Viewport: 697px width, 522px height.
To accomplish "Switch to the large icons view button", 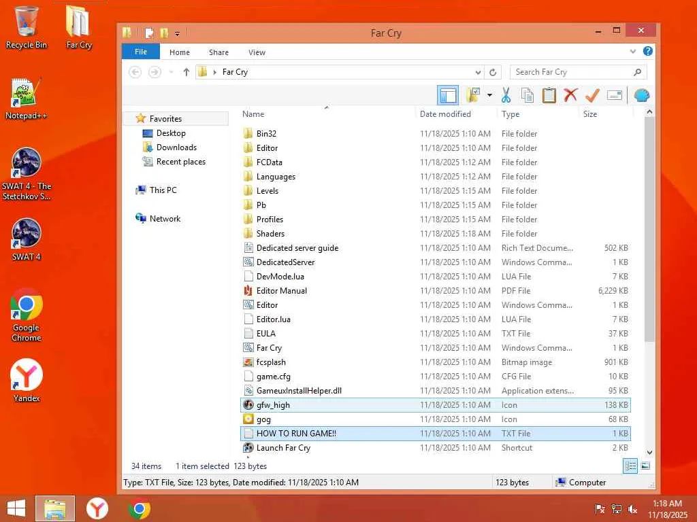I will [645, 466].
